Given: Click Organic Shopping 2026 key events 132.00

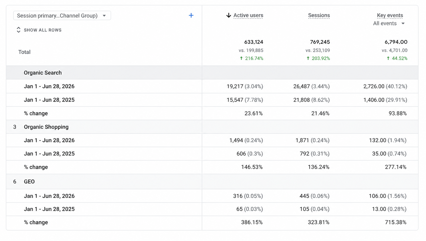Looking at the screenshot, I should 377,140.
